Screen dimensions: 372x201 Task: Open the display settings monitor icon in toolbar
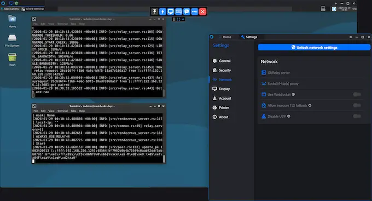click(171, 12)
